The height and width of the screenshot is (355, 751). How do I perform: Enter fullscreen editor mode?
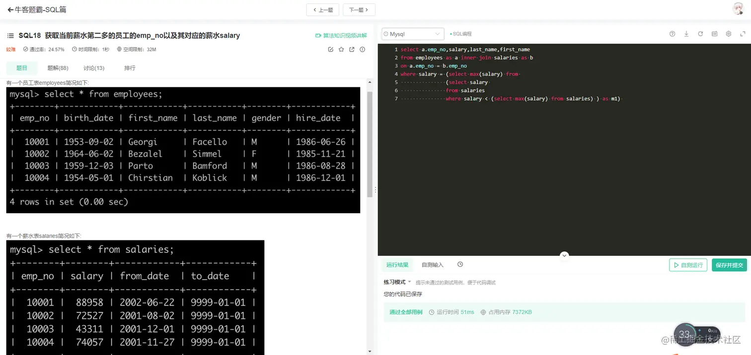(743, 34)
